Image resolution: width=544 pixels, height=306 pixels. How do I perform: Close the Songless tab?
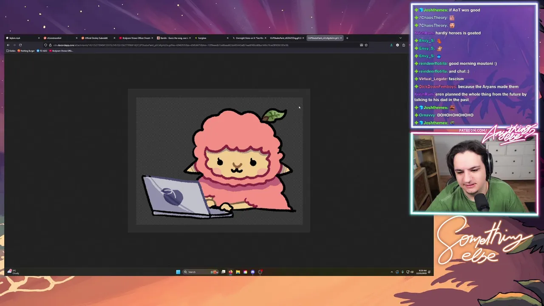coord(228,38)
